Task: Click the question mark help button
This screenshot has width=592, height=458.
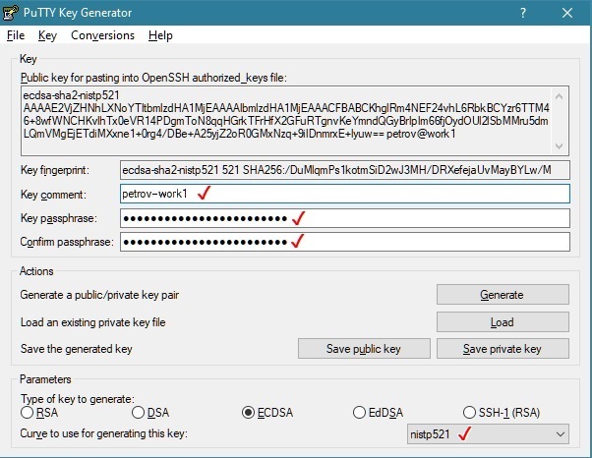Action: (x=523, y=13)
